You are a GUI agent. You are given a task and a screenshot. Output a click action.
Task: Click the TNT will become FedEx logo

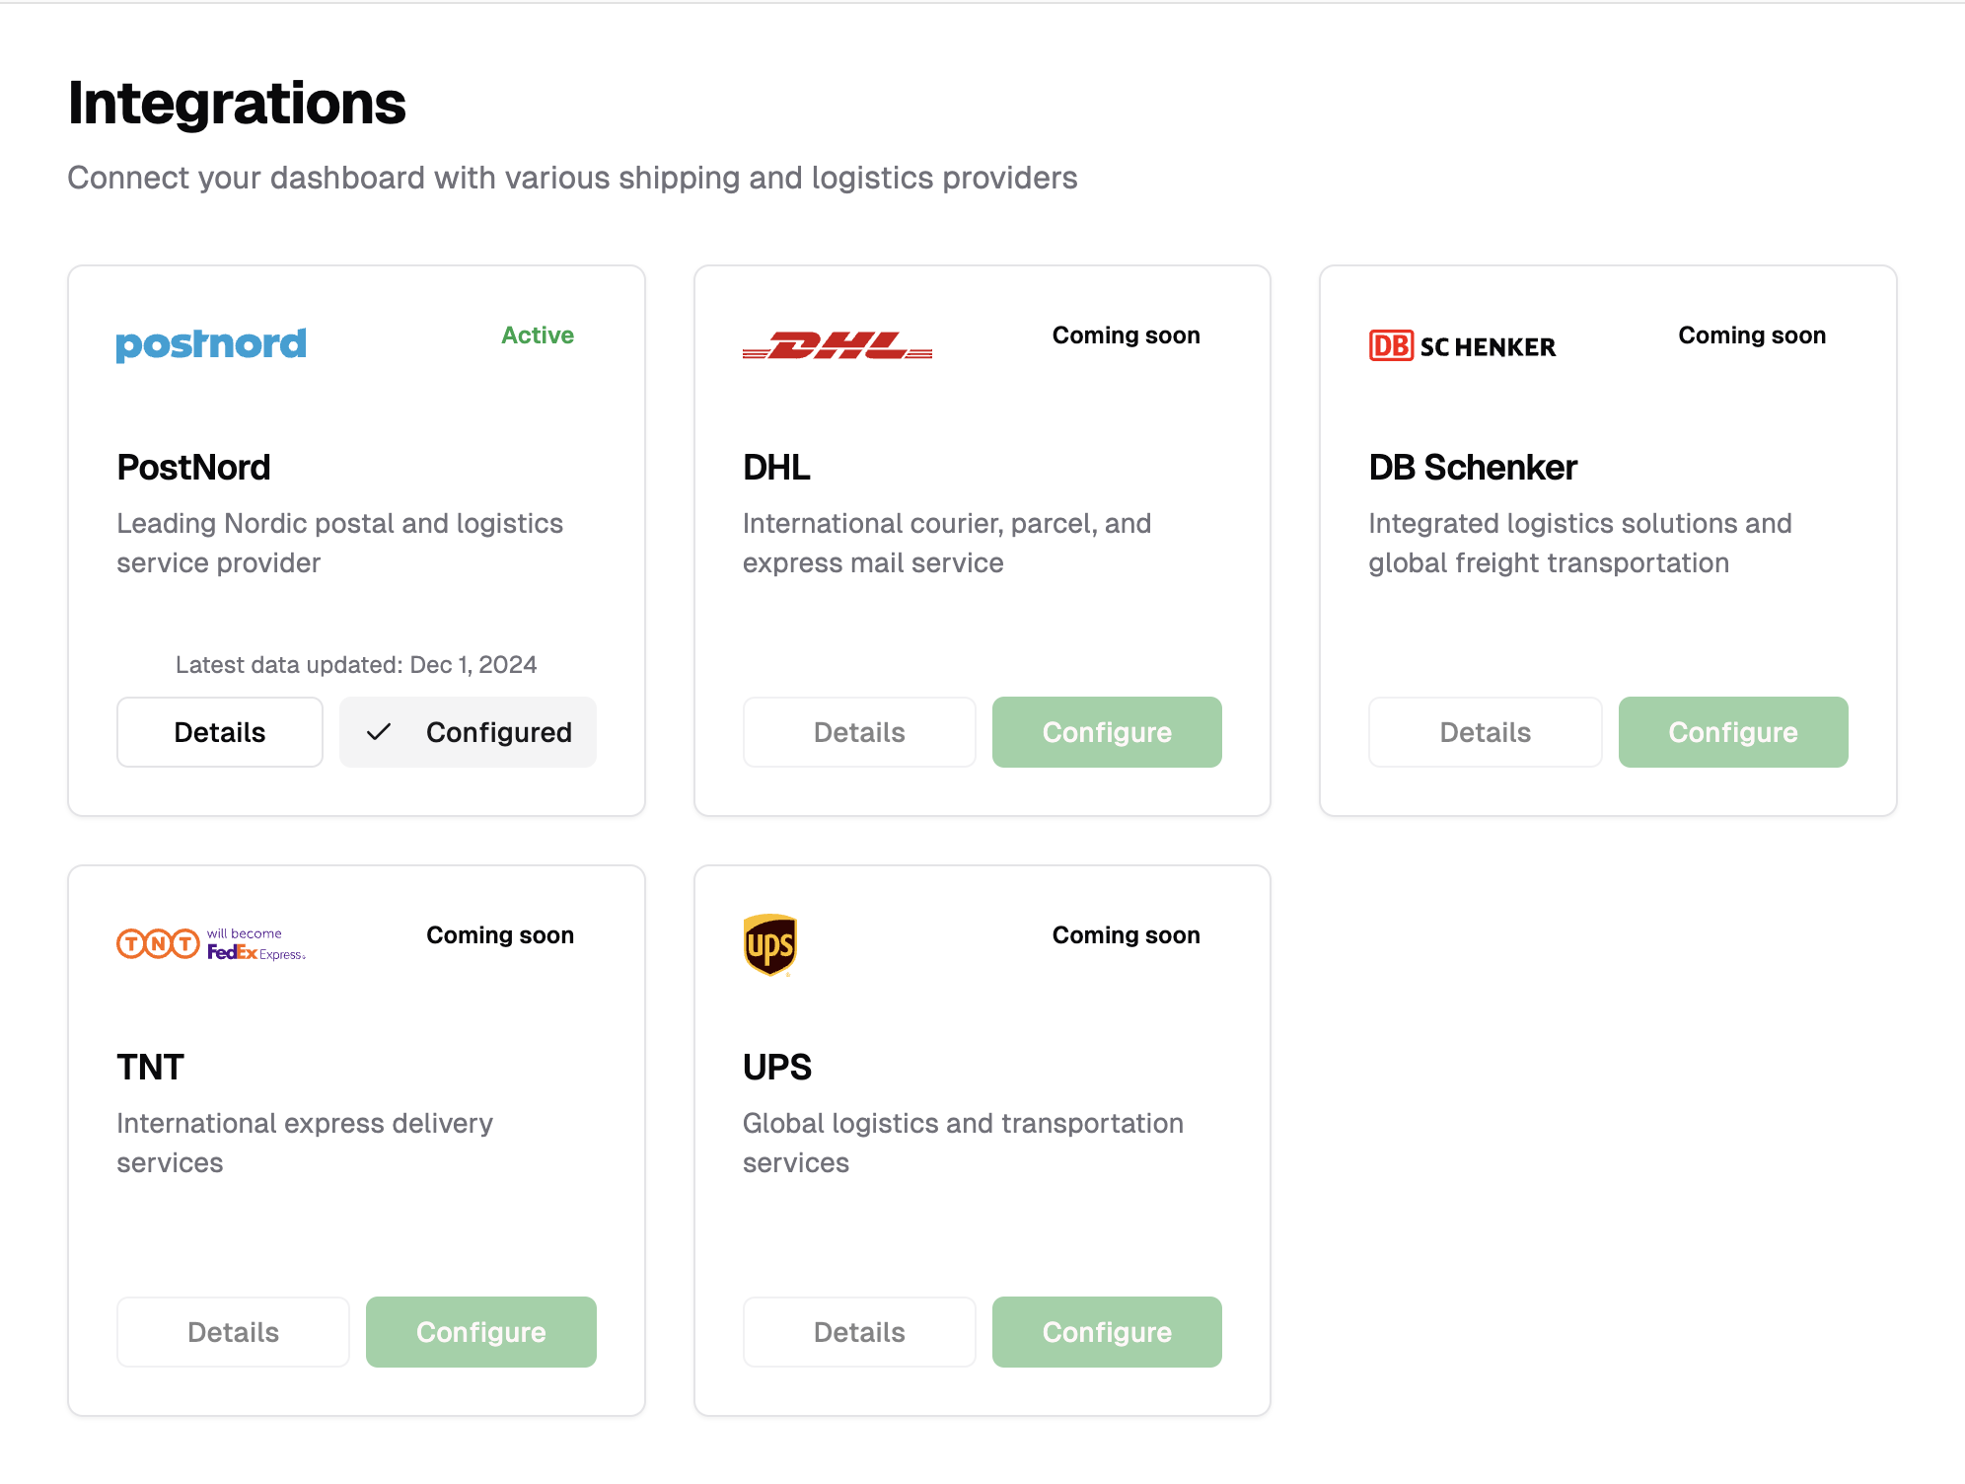tap(210, 943)
